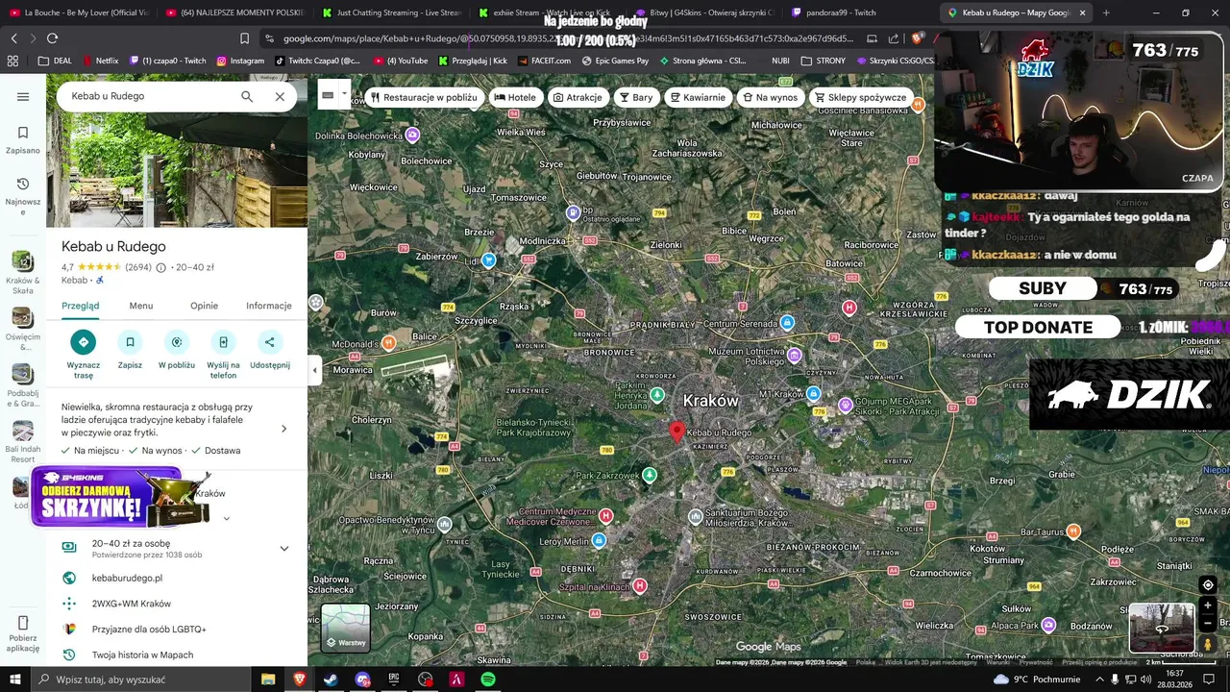Image resolution: width=1230 pixels, height=692 pixels.
Task: Click the Wyślij na telefon icon
Action: (223, 341)
